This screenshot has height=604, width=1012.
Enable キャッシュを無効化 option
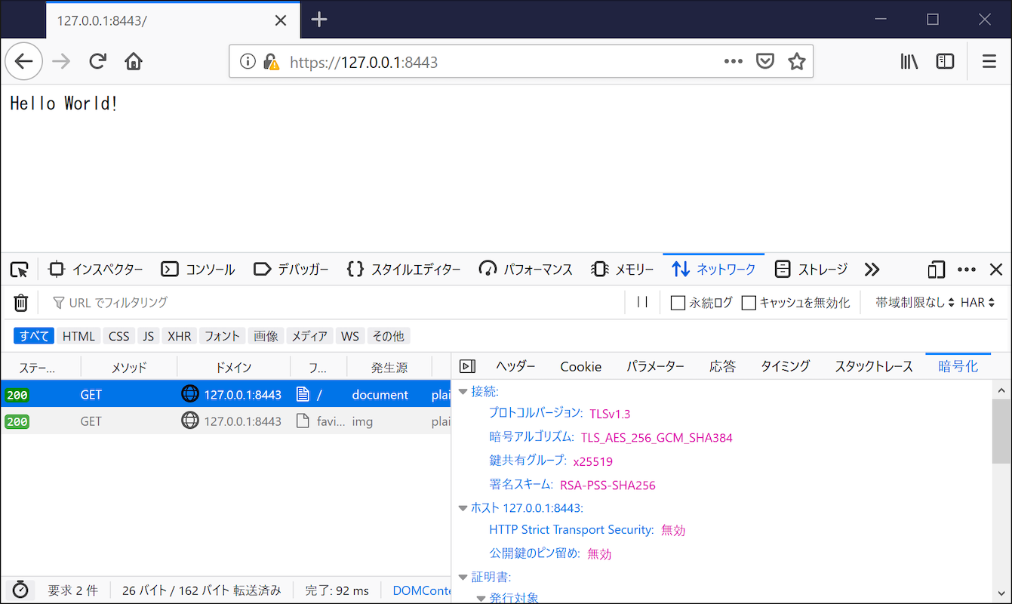coord(748,302)
